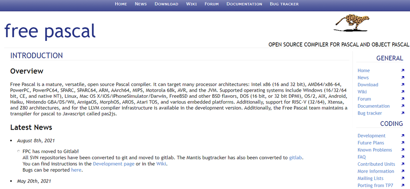This screenshot has height=189, width=410.
Task: Open Wiki in the top navigation bar
Action: click(x=191, y=4)
